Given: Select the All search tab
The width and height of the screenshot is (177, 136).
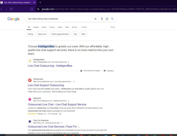Looking at the screenshot, I should (29, 27).
